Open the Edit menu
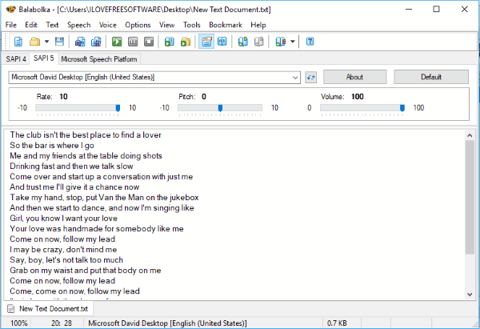This screenshot has width=480, height=329. pos(31,25)
